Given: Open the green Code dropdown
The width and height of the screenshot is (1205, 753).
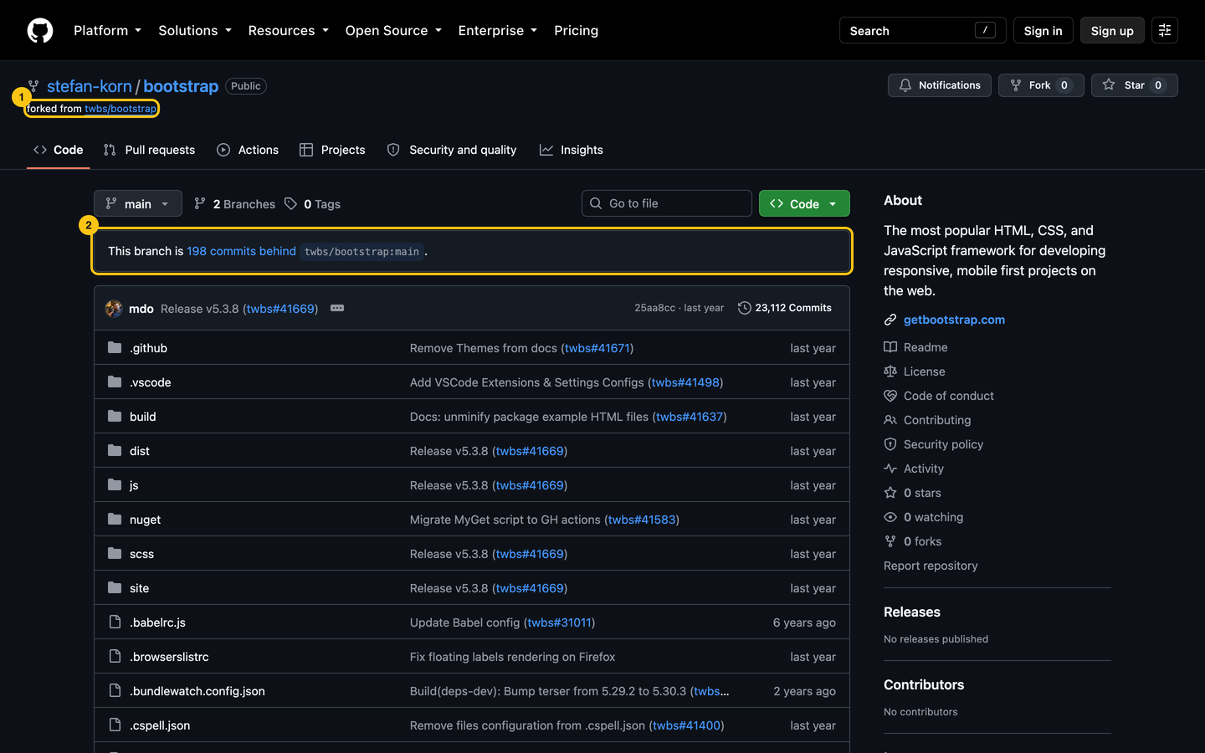Looking at the screenshot, I should [804, 203].
